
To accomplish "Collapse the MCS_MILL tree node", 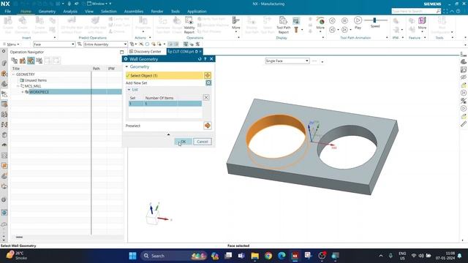I will [x=18, y=86].
